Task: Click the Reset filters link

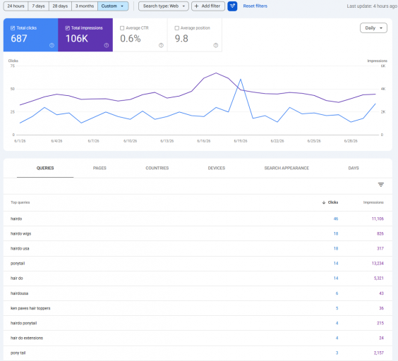Action: point(255,6)
